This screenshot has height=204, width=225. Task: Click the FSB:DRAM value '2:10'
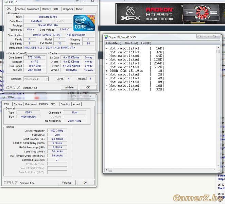coord(57,135)
